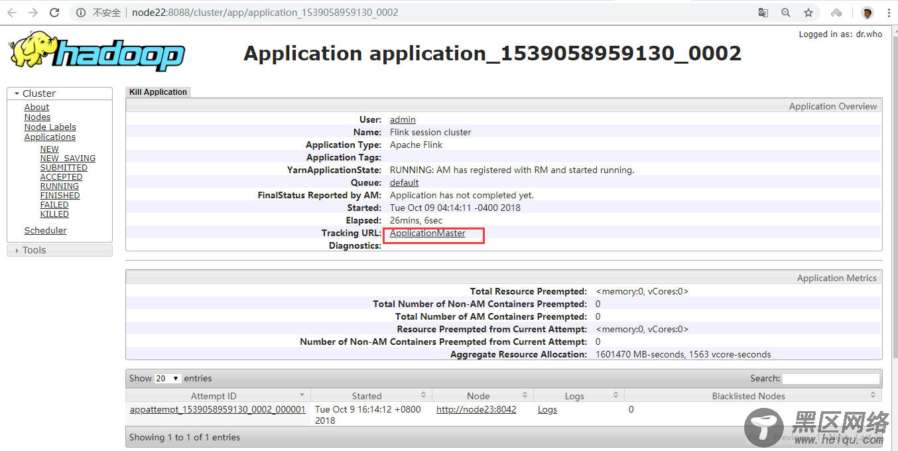The width and height of the screenshot is (898, 451).
Task: Click the site info icon in address bar
Action: click(81, 13)
